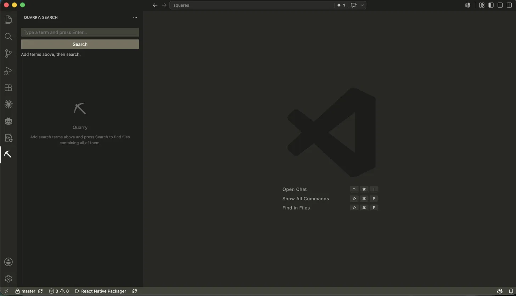Start React Native Packager from status bar

[101, 291]
